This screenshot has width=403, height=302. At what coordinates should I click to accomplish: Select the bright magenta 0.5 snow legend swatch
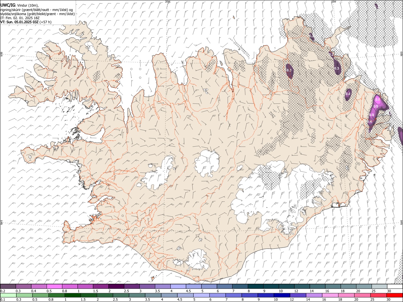tap(54, 287)
